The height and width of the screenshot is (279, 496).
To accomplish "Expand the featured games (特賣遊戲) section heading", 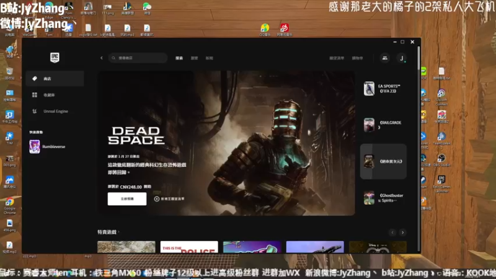I will 108,232.
